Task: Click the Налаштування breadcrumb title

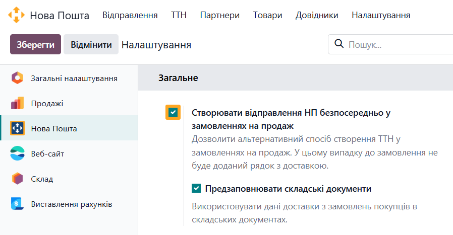Action: tap(156, 45)
